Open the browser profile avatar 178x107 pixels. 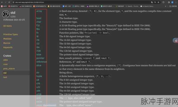point(172,2)
